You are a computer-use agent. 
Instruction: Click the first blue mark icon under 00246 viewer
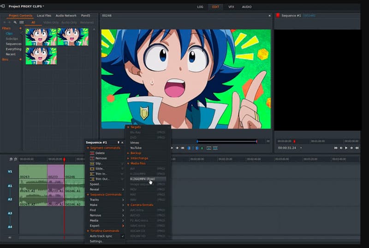(x=189, y=148)
